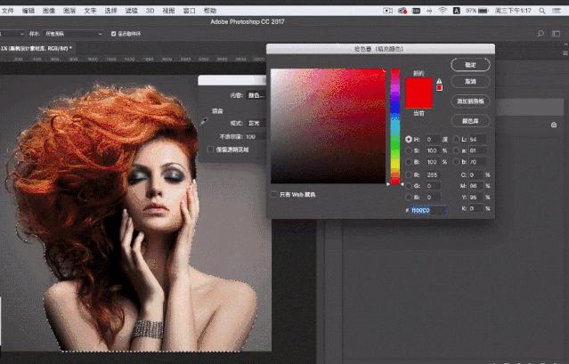Image resolution: width=569 pixels, height=364 pixels.
Task: Toggle the 保留透明区域 checkbox in Fill dialog
Action: coord(210,150)
